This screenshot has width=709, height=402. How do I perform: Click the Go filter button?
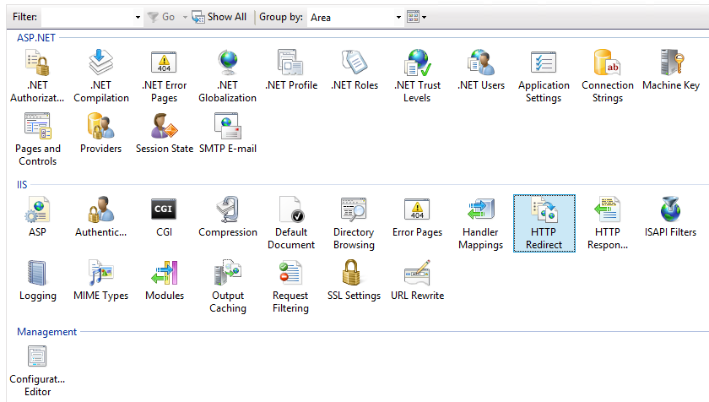(x=161, y=17)
